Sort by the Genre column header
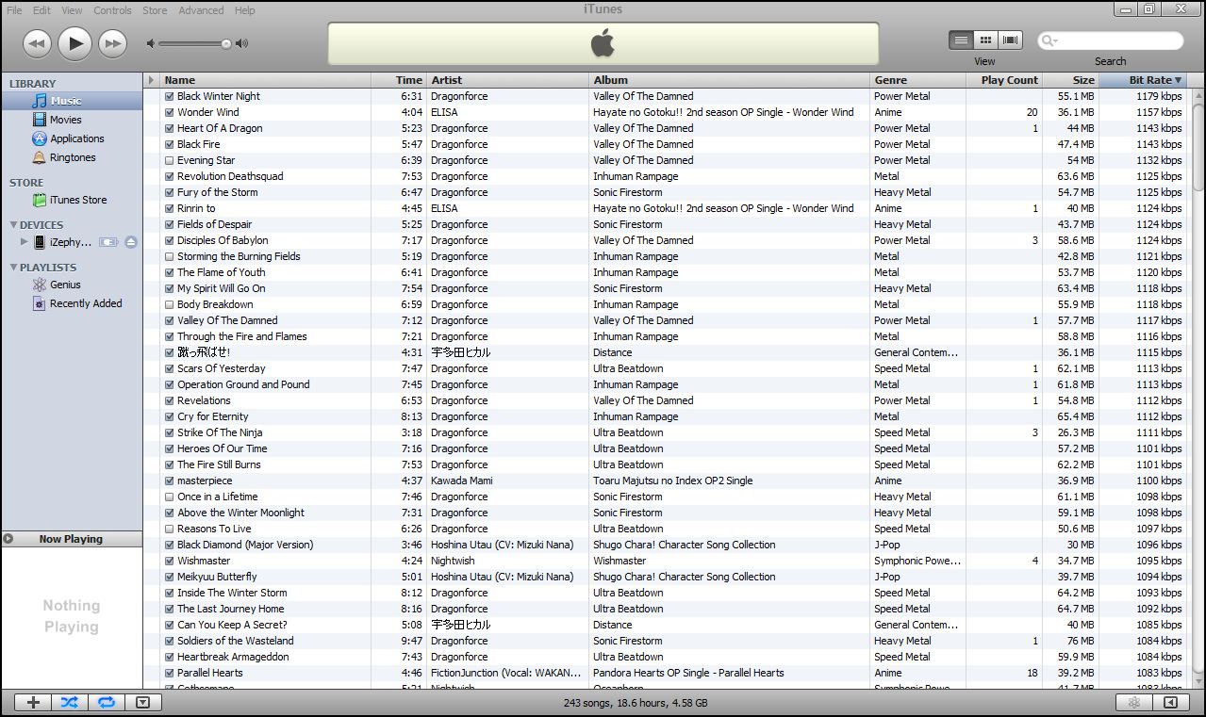 pyautogui.click(x=918, y=80)
